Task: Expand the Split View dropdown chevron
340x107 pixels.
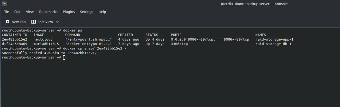Action: 57,22
